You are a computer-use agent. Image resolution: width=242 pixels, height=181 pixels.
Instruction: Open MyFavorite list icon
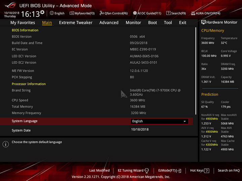tap(72, 13)
